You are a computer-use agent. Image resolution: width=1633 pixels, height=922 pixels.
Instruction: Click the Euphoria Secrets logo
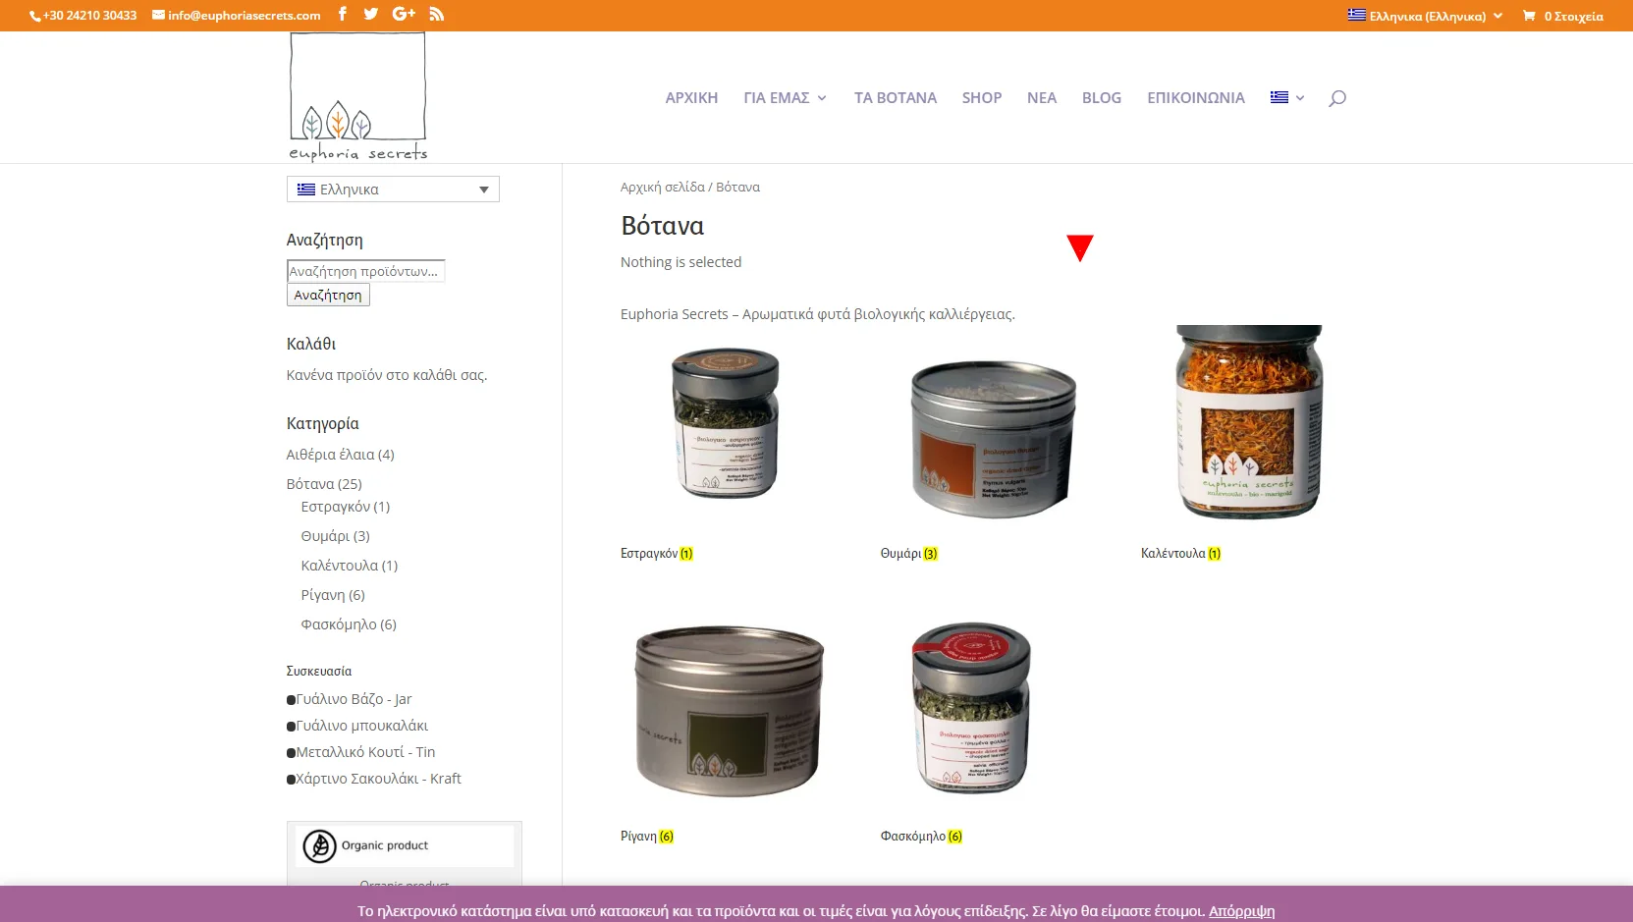pyautogui.click(x=358, y=97)
